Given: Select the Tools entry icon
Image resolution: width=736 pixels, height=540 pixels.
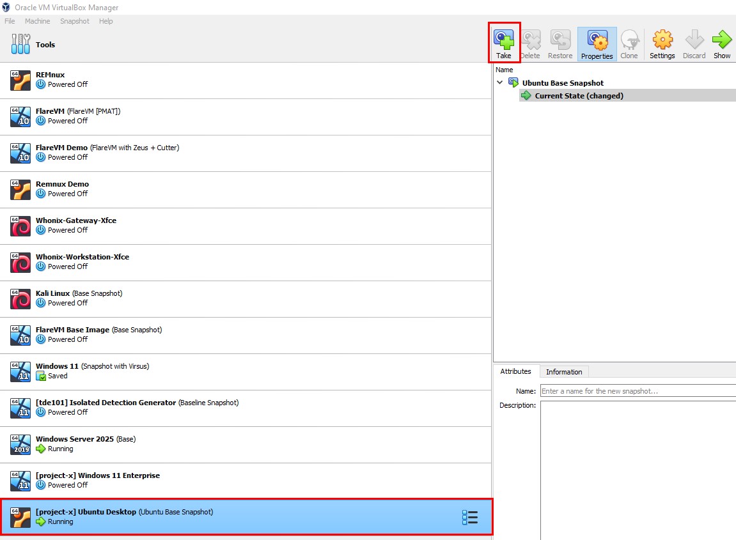Looking at the screenshot, I should click(20, 45).
